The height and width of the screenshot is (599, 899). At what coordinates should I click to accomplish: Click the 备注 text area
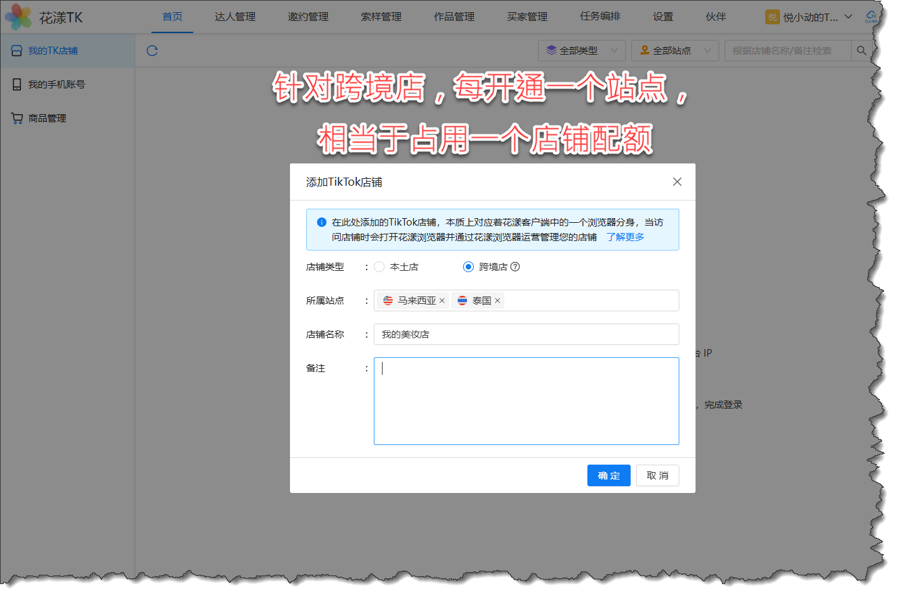click(526, 401)
